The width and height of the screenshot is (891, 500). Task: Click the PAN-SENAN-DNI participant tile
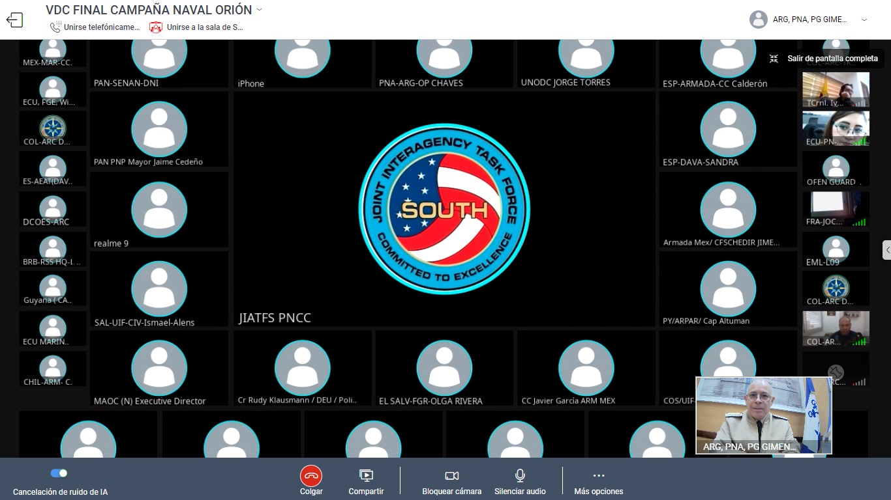coord(159,64)
